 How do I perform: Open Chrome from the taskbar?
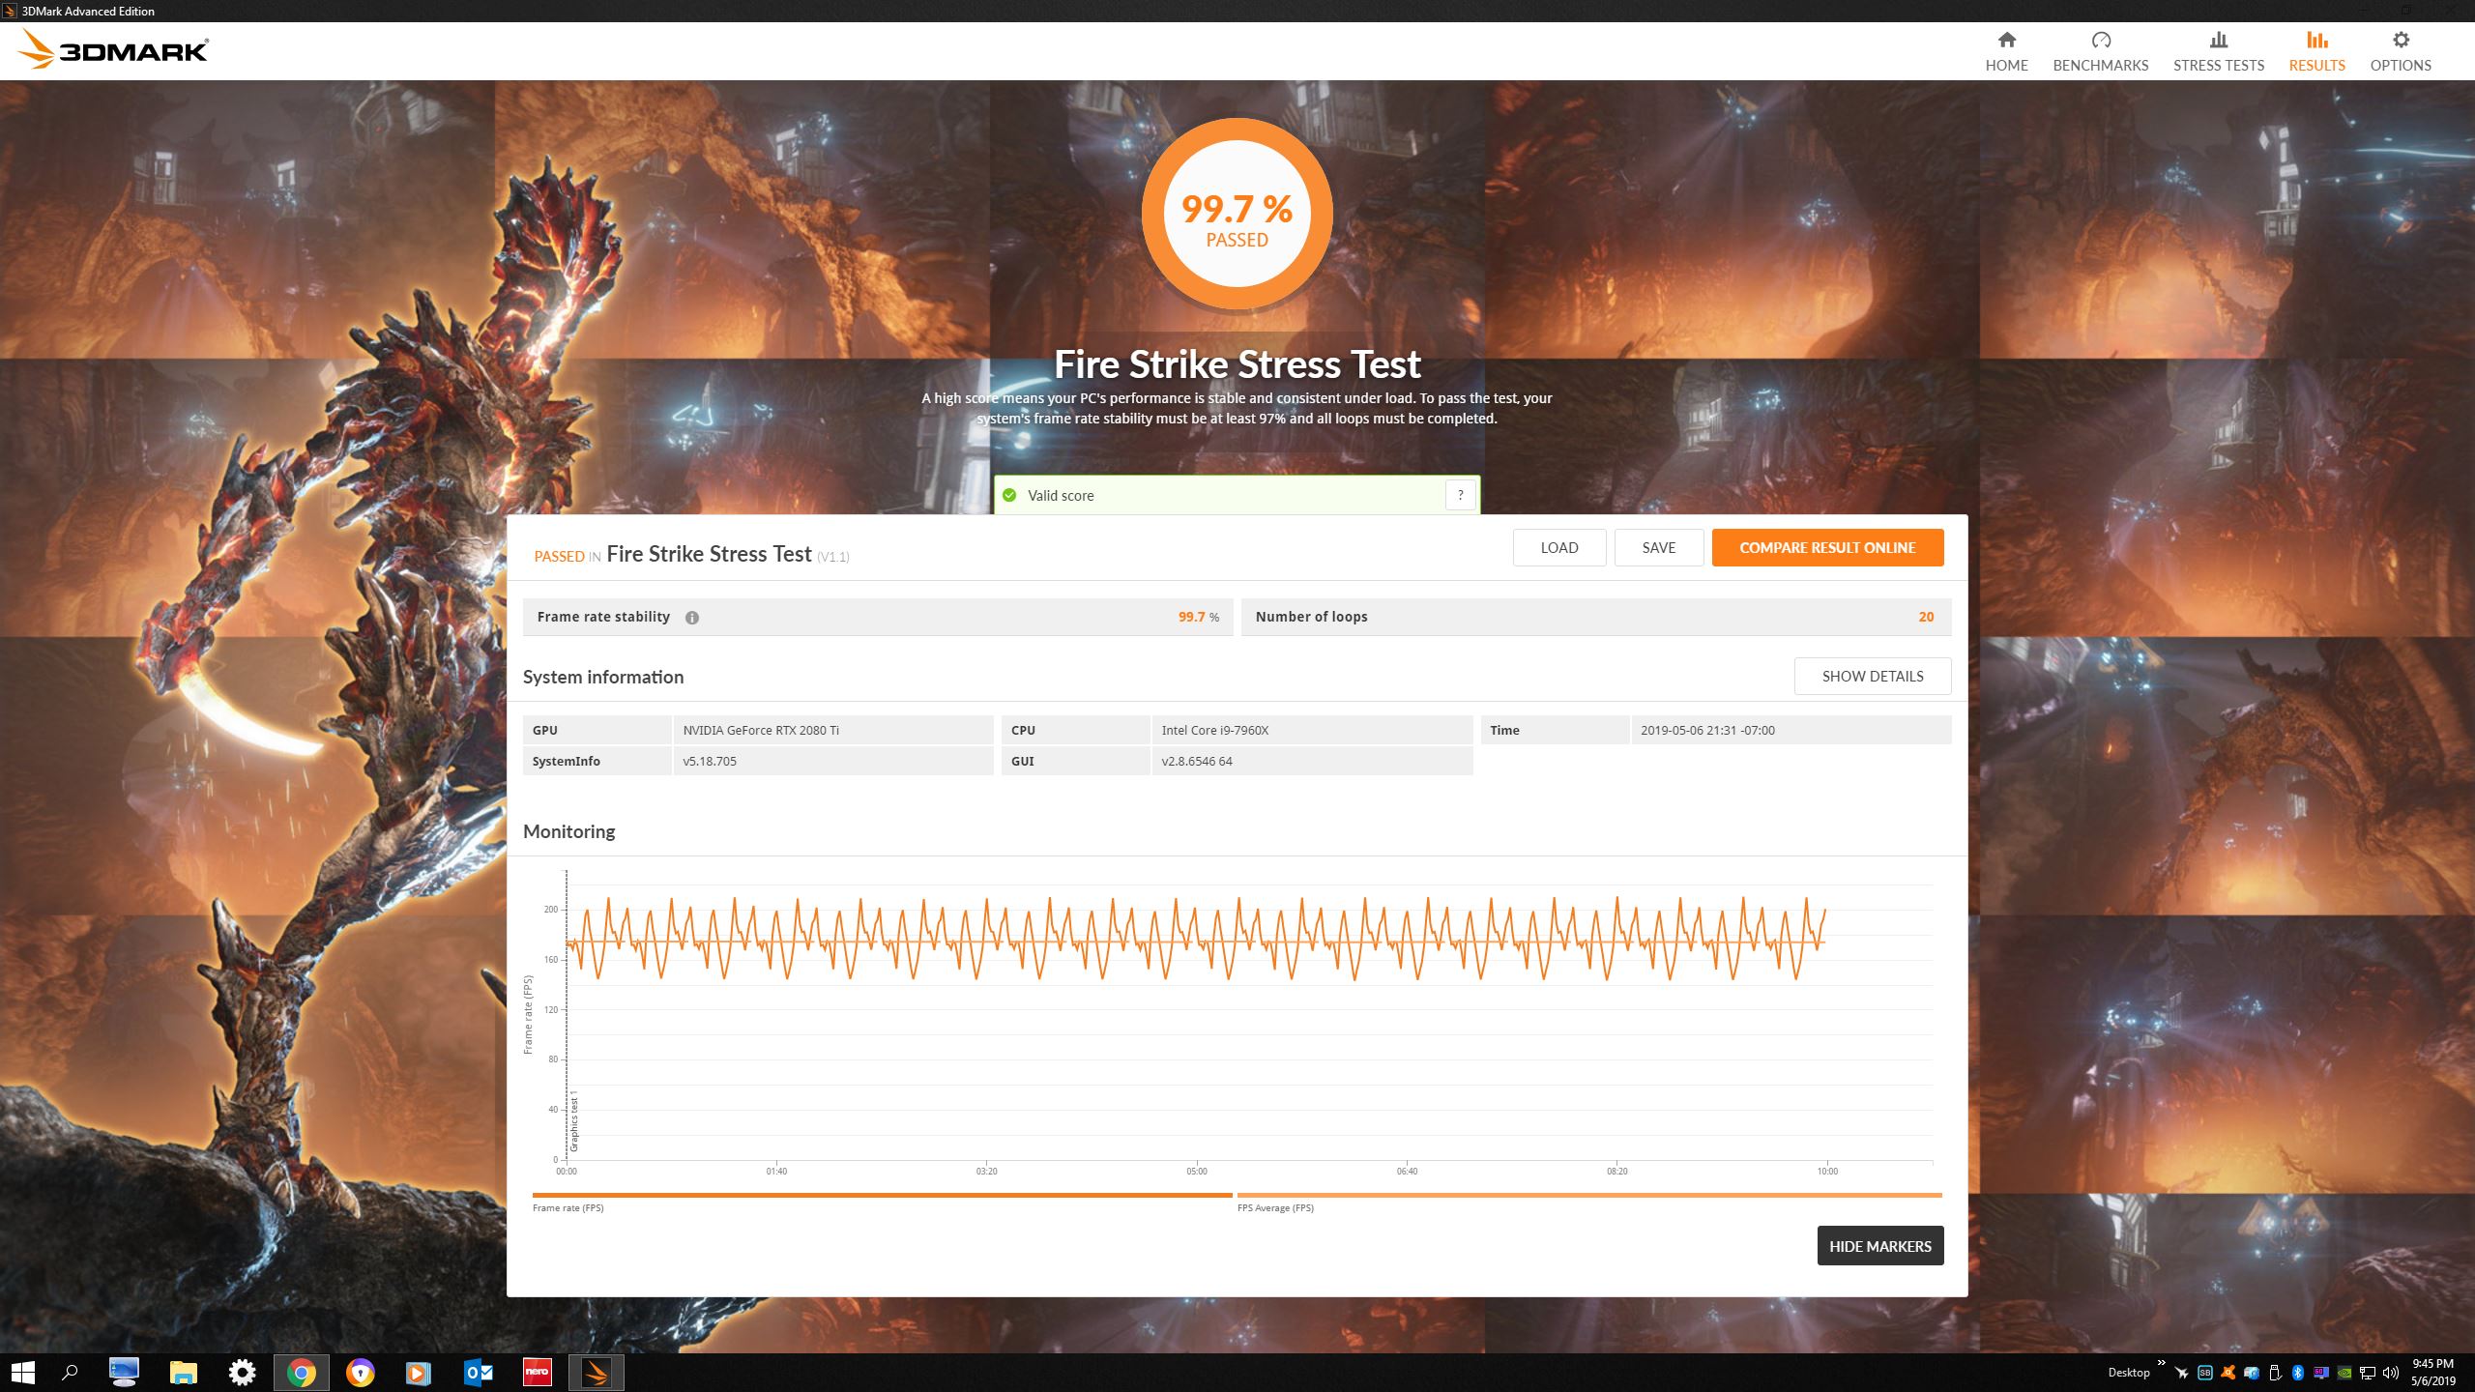pyautogui.click(x=301, y=1372)
